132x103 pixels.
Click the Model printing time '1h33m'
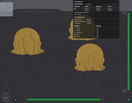coord(89,22)
